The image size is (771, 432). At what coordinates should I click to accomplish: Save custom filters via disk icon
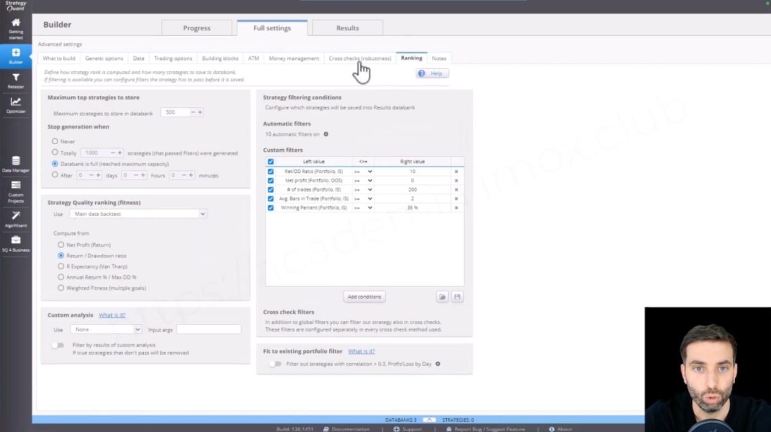(457, 297)
